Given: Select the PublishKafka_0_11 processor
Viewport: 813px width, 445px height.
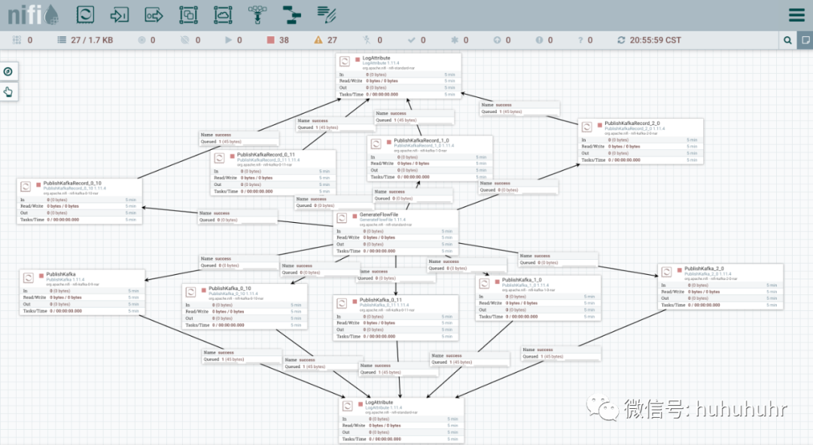Looking at the screenshot, I should click(x=396, y=318).
